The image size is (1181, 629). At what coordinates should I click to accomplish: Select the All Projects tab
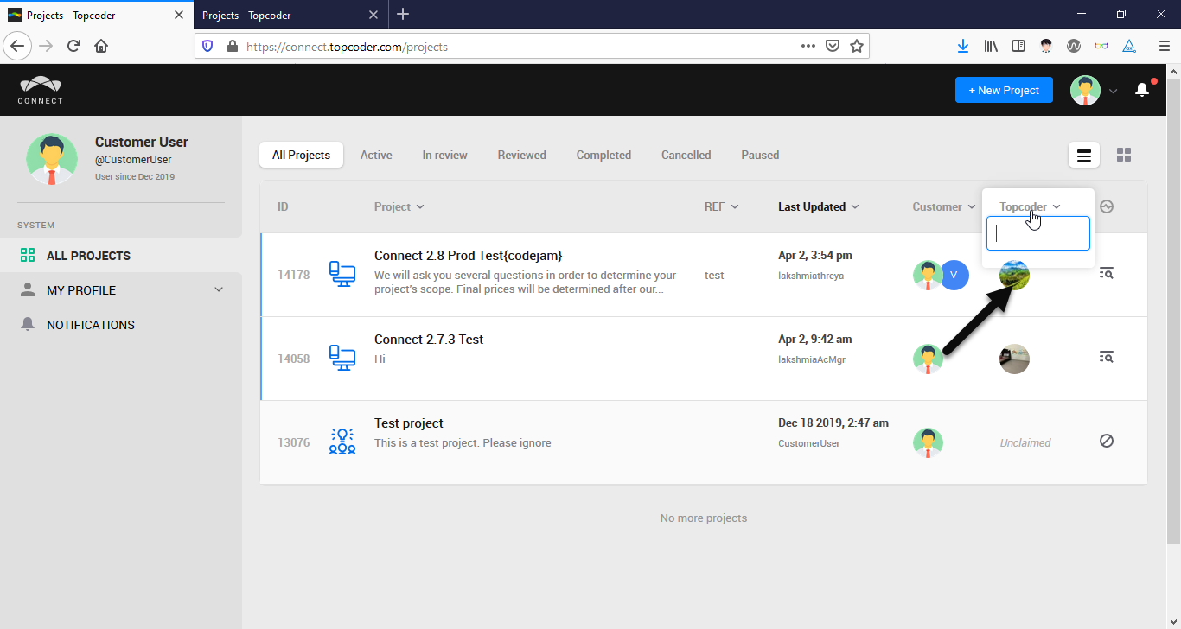pyautogui.click(x=301, y=155)
